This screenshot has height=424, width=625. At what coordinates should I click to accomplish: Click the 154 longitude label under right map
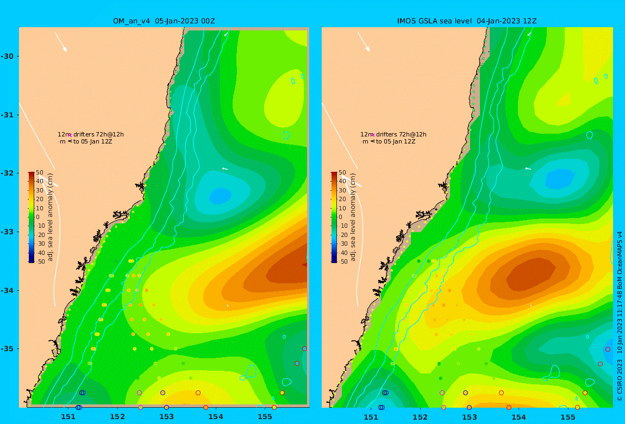pyautogui.click(x=518, y=417)
